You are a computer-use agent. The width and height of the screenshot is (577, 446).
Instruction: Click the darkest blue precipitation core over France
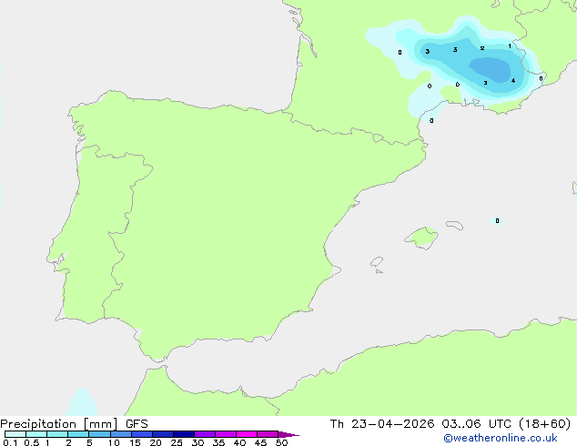(491, 70)
